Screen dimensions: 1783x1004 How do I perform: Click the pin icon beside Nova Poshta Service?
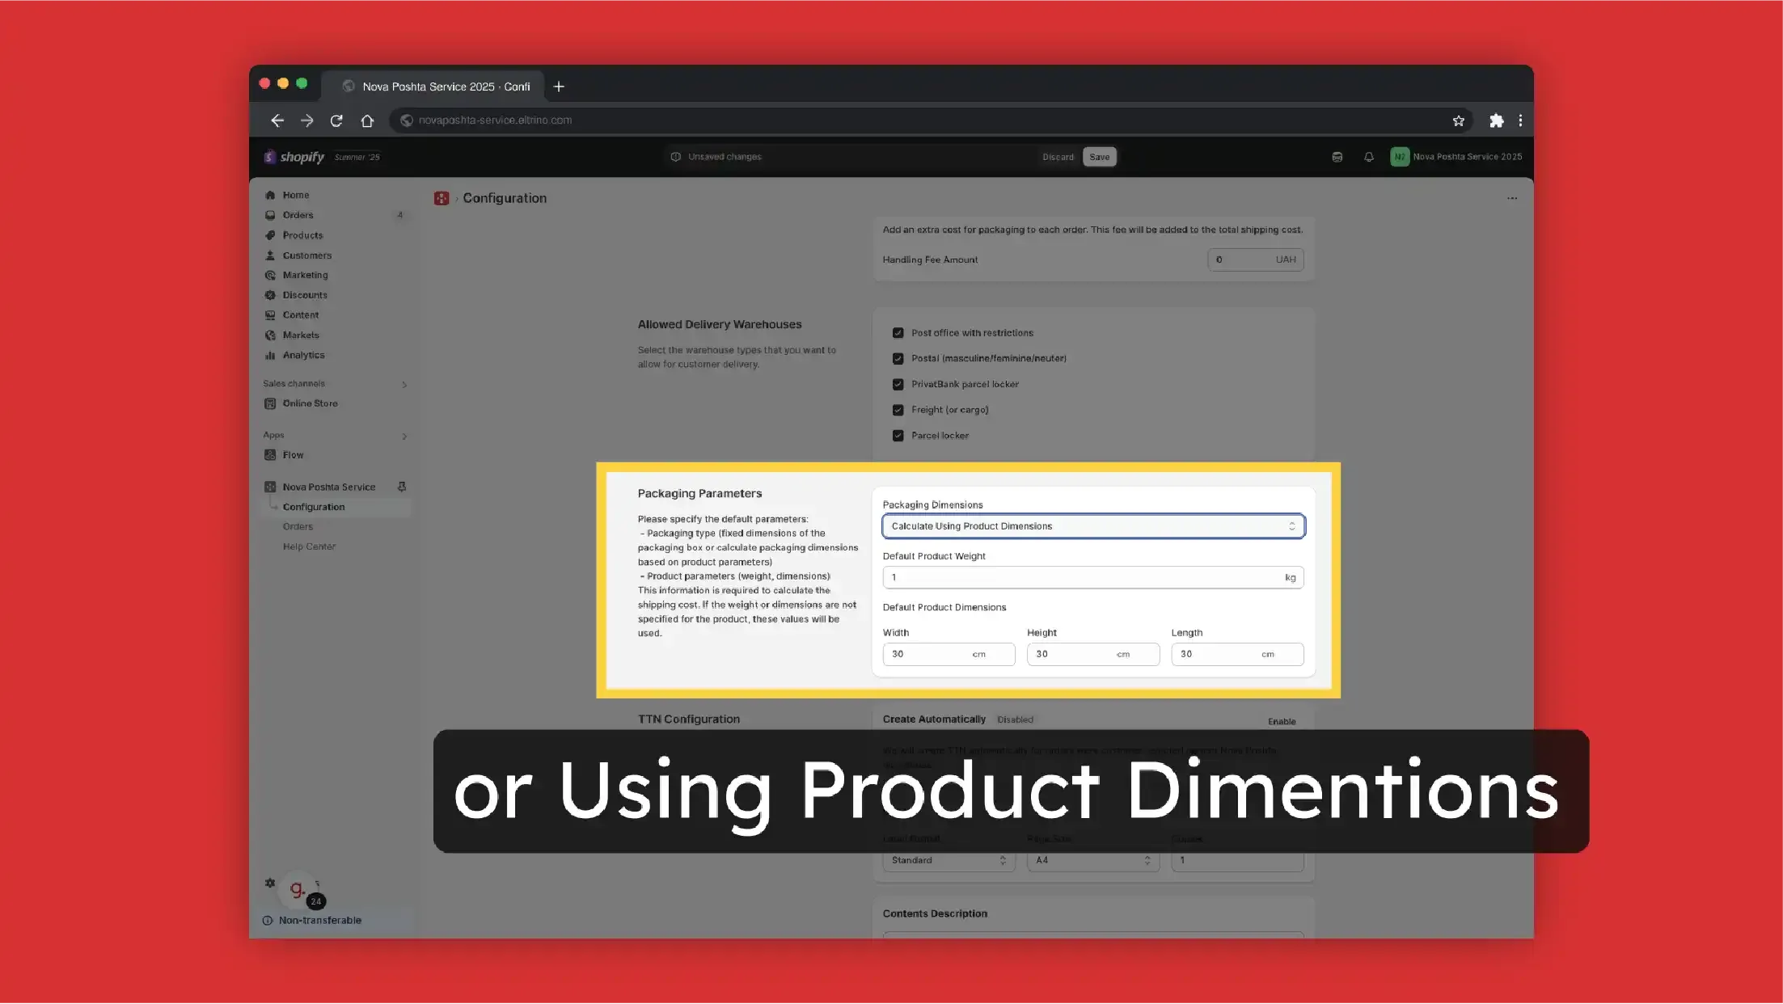[x=402, y=487]
